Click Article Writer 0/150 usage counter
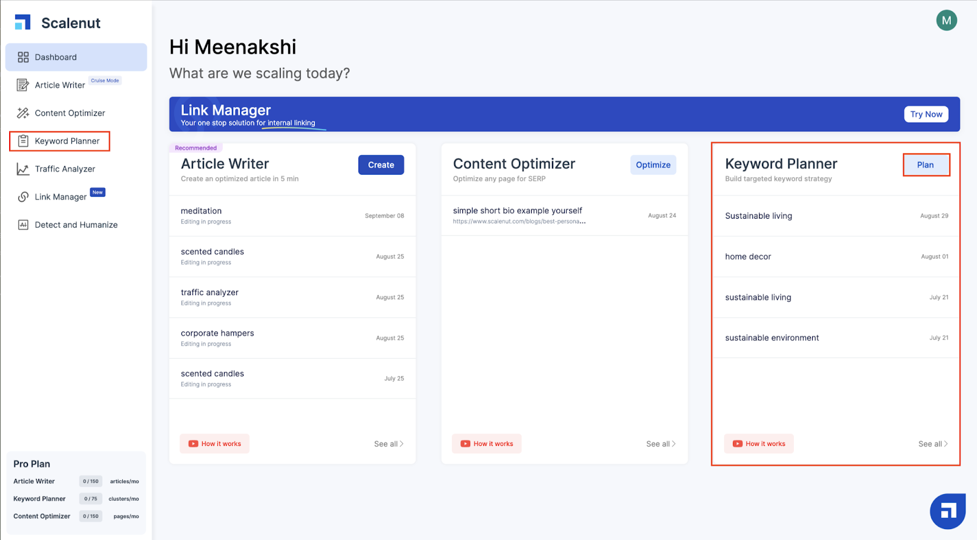The width and height of the screenshot is (977, 540). pos(90,481)
